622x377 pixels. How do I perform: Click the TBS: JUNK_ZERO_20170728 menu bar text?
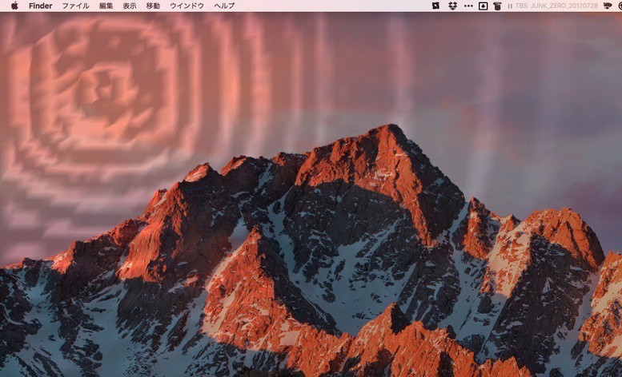pos(556,6)
